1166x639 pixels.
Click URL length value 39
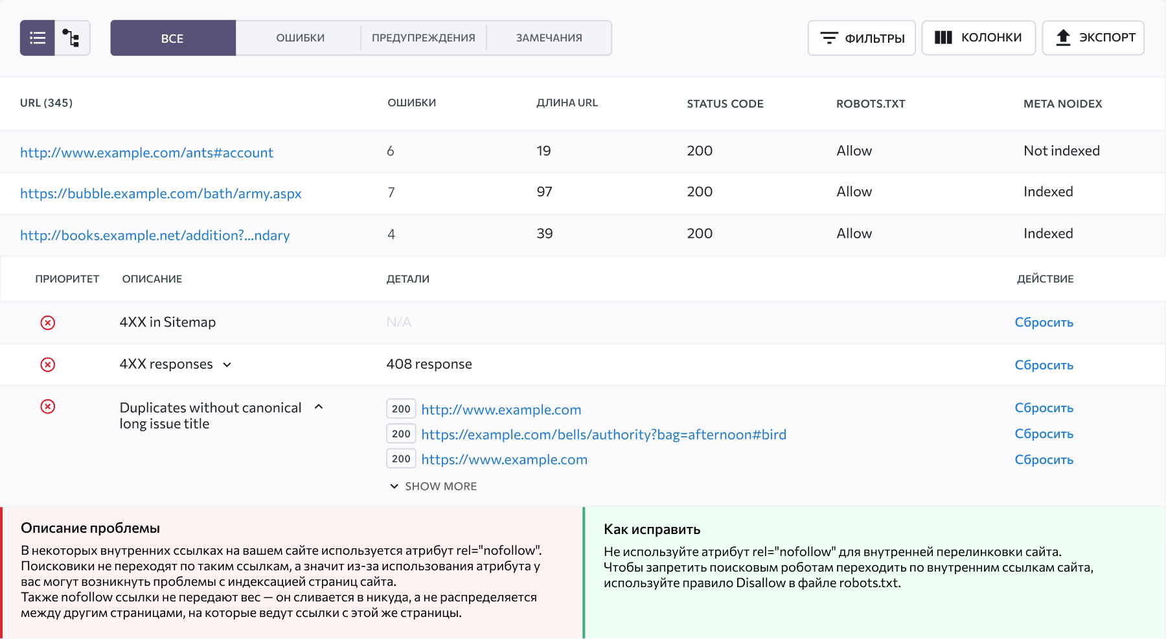pyautogui.click(x=544, y=233)
